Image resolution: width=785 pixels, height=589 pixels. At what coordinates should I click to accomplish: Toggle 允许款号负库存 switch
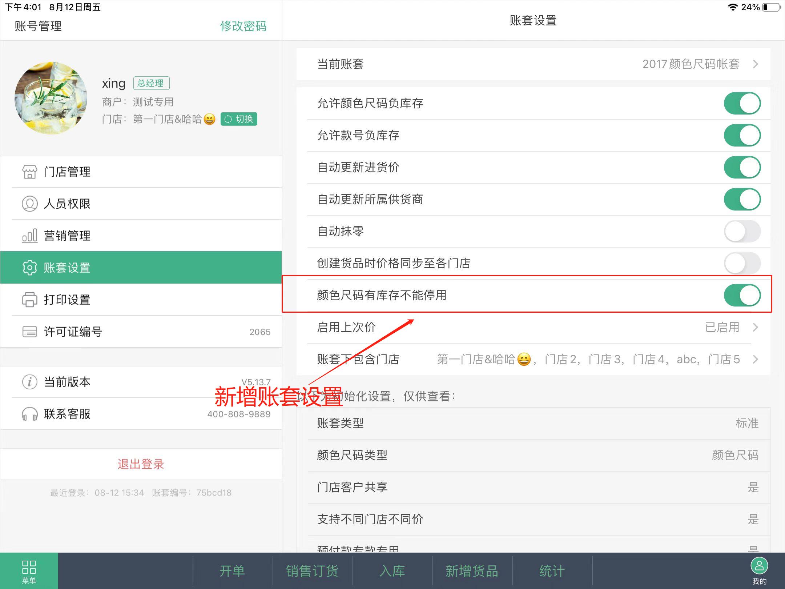click(742, 135)
